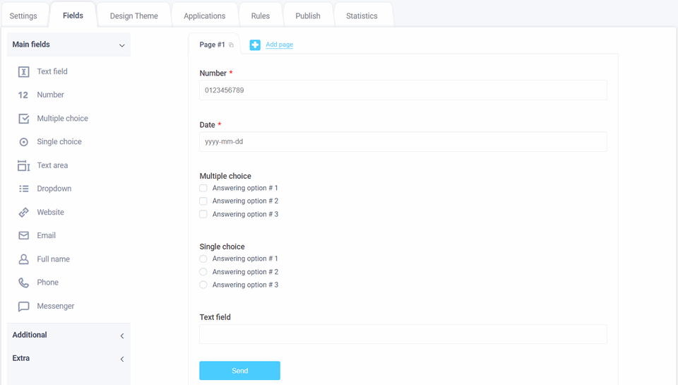The width and height of the screenshot is (678, 385).
Task: Click the Add page link
Action: point(279,45)
